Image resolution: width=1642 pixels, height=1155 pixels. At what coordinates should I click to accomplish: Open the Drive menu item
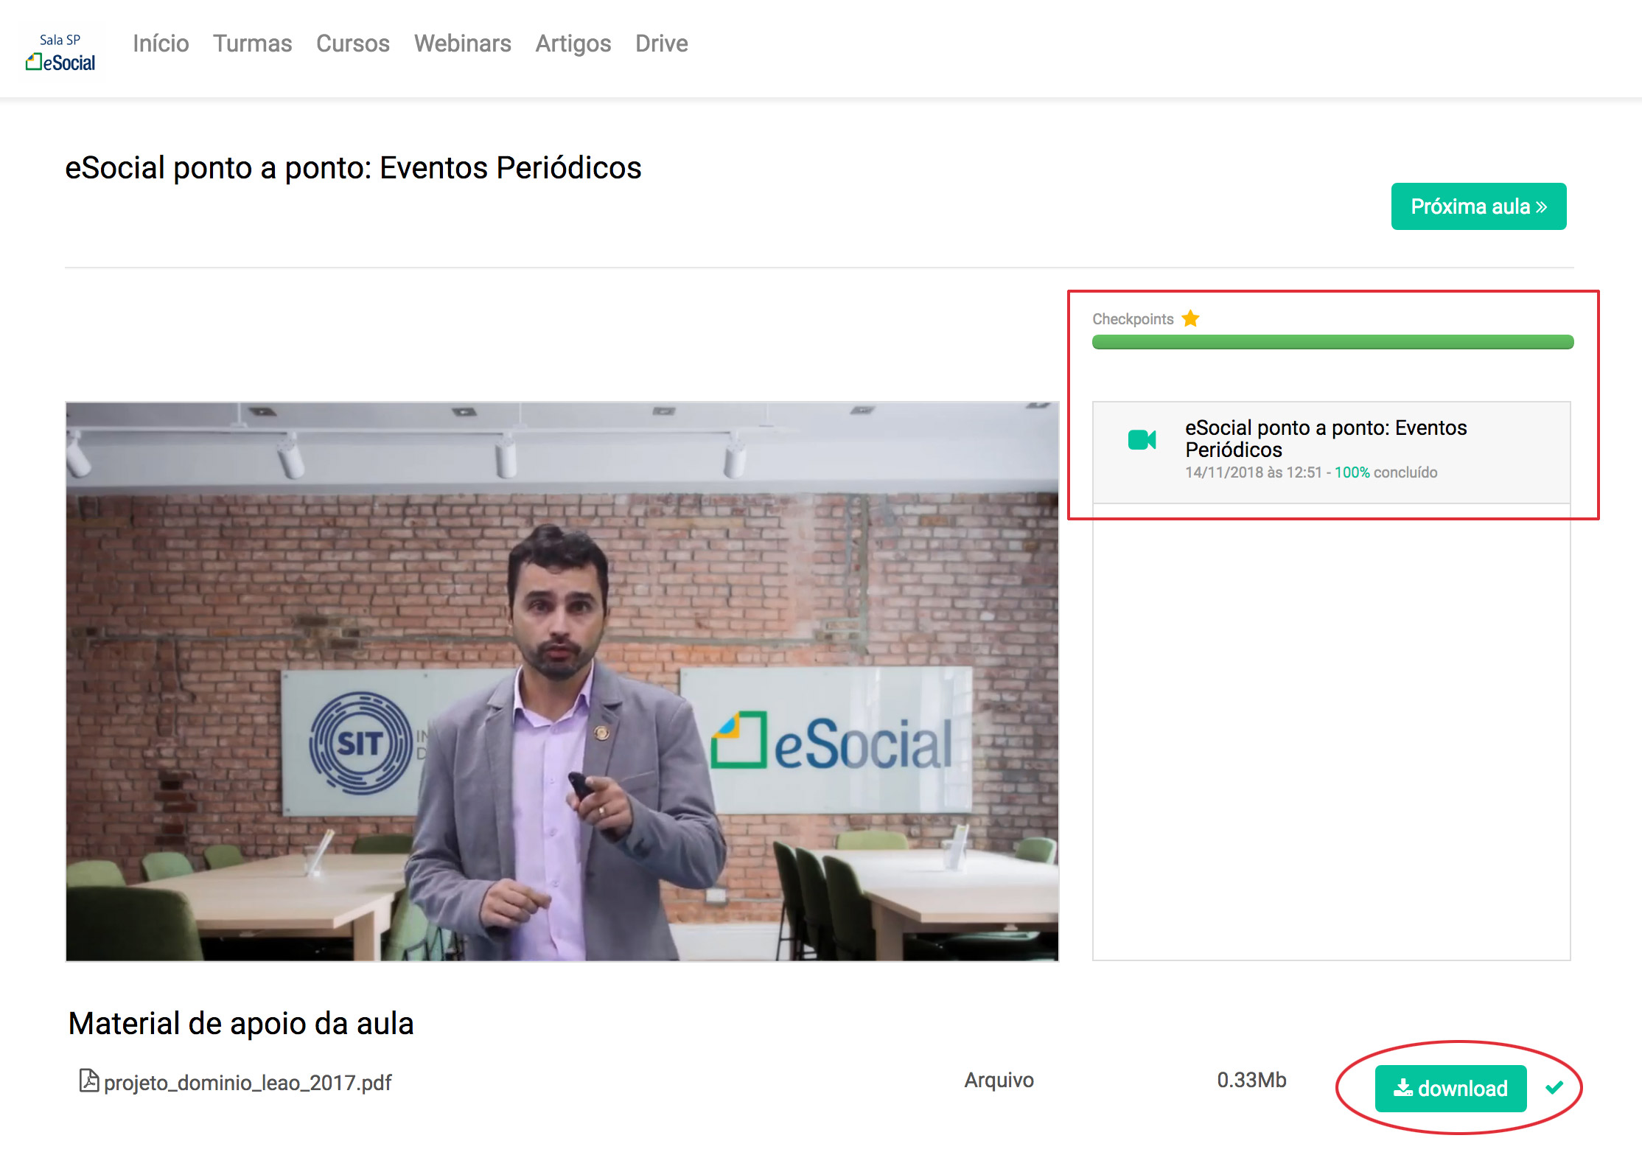pos(661,43)
